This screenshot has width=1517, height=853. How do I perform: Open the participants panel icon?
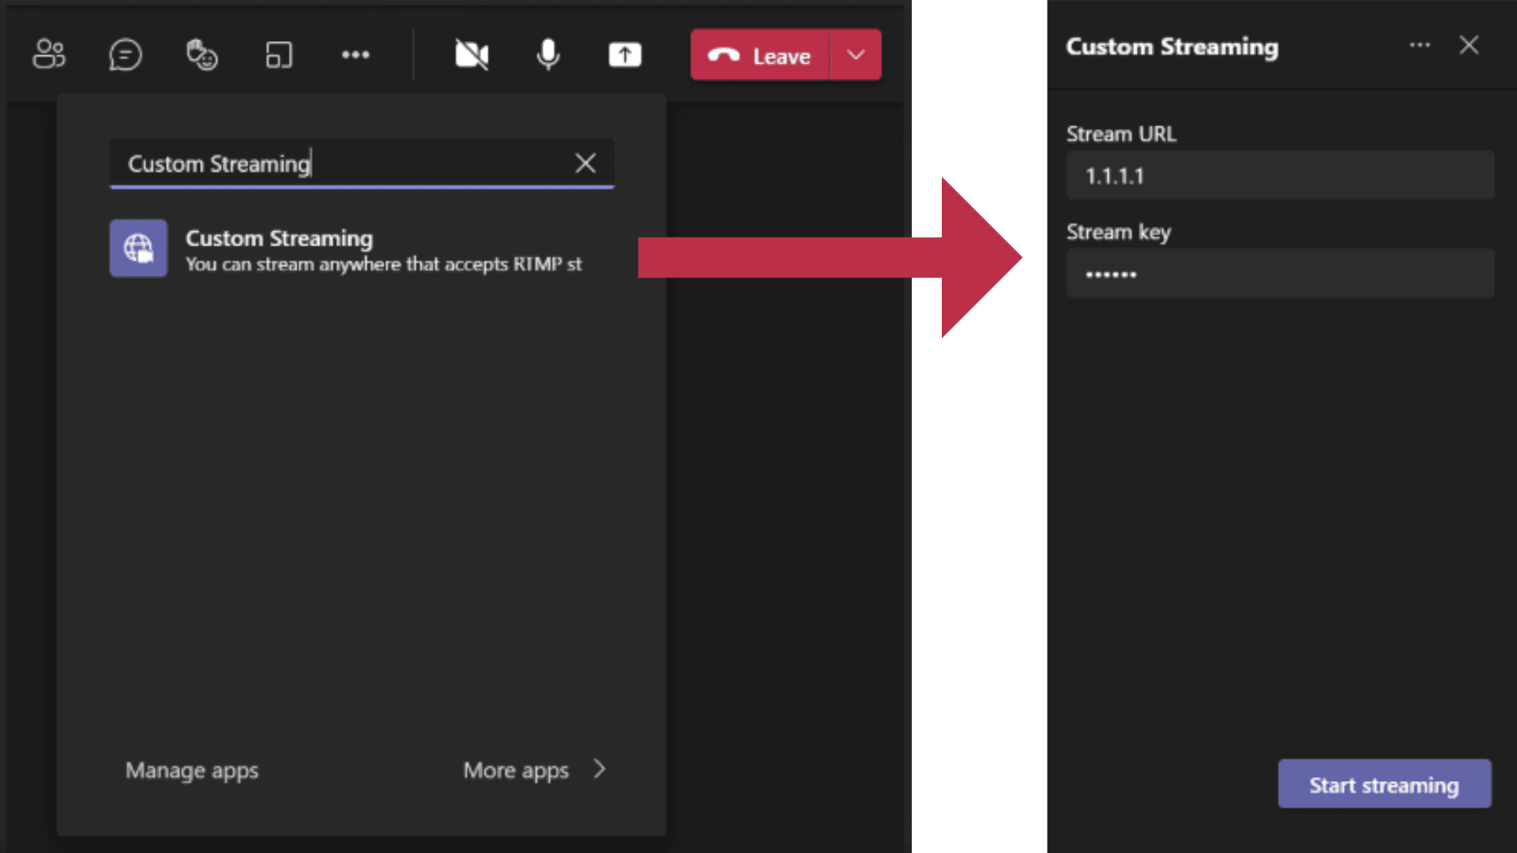[49, 54]
